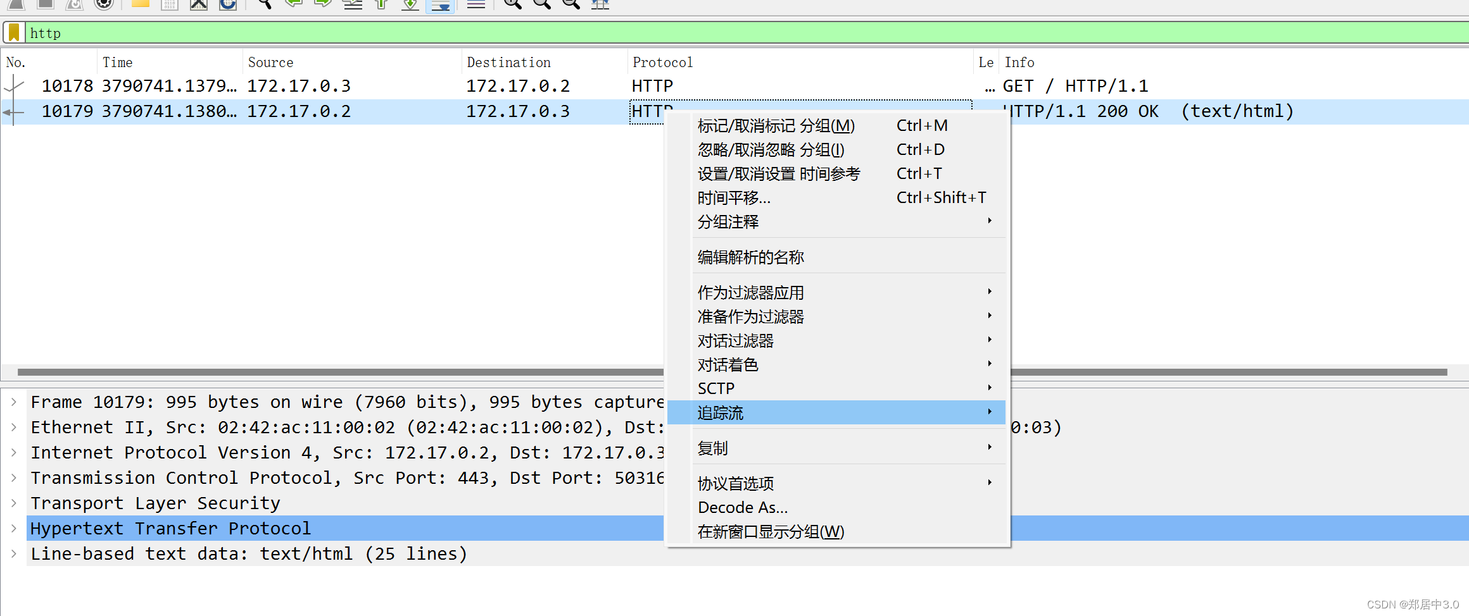
Task: Open the filter bookmarks menu
Action: 13,32
